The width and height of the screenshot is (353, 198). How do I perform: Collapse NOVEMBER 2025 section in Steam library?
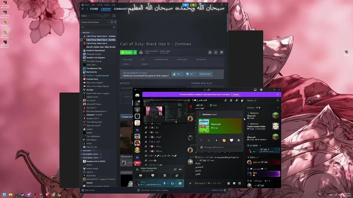(x=81, y=158)
